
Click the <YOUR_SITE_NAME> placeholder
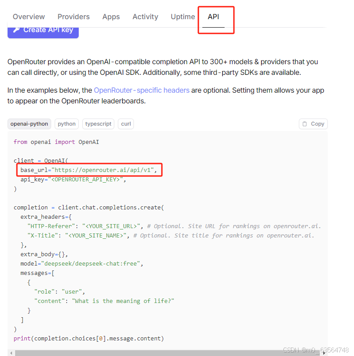pyautogui.click(x=96, y=236)
